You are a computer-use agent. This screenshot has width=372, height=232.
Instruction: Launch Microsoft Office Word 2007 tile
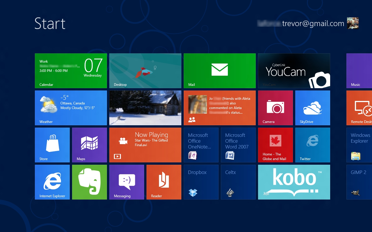(238, 145)
